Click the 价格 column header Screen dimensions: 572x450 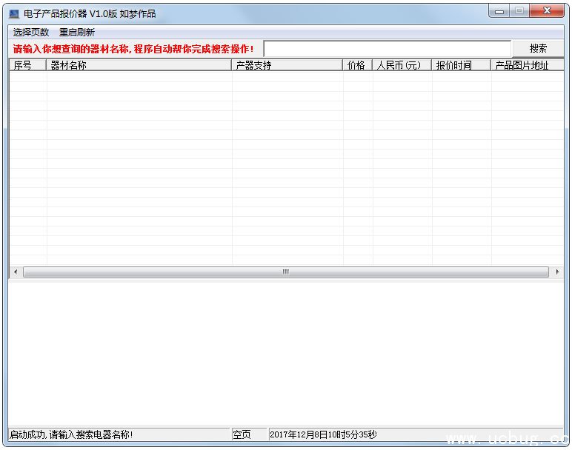tap(357, 65)
